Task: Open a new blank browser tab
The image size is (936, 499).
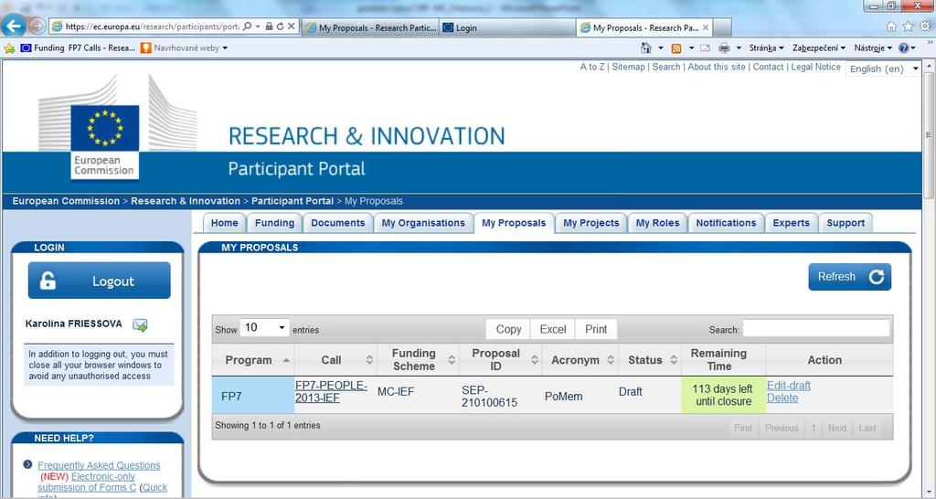Action: point(722,27)
